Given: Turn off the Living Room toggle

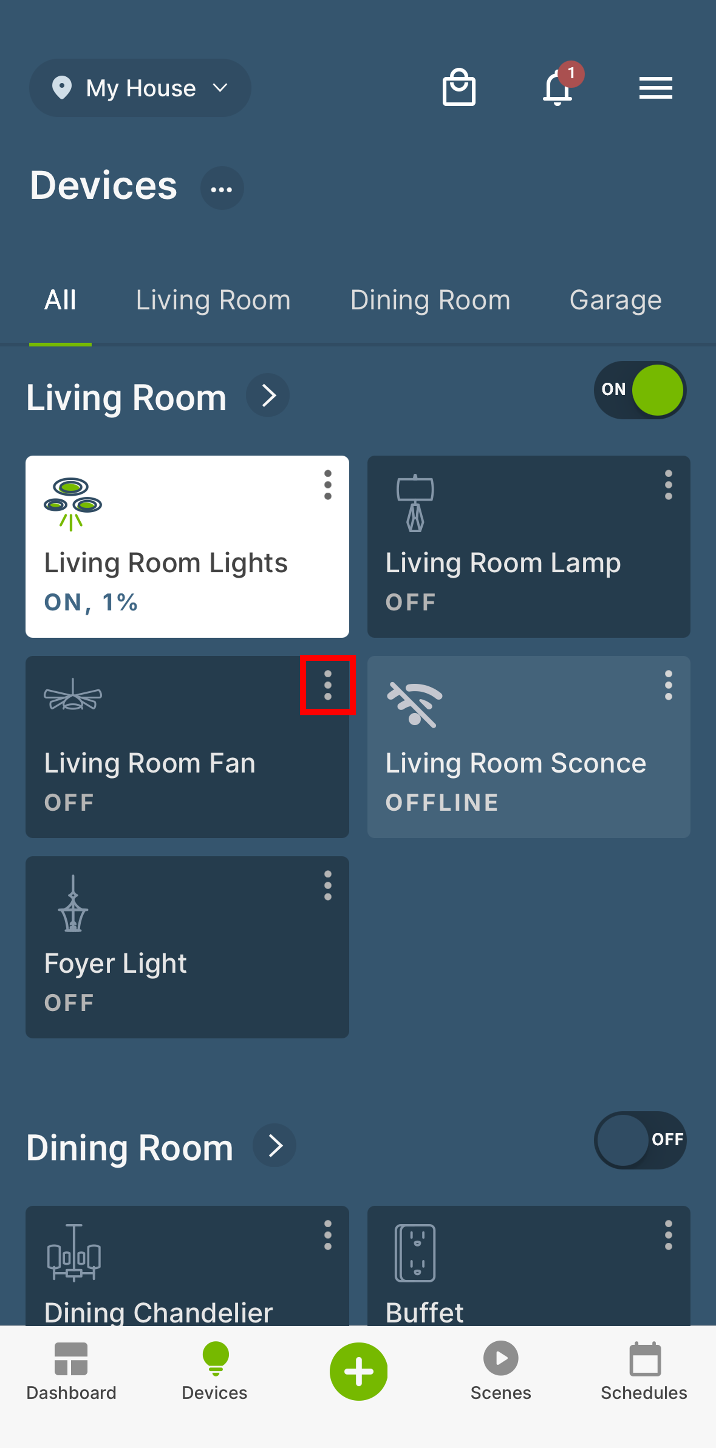Looking at the screenshot, I should coord(640,390).
